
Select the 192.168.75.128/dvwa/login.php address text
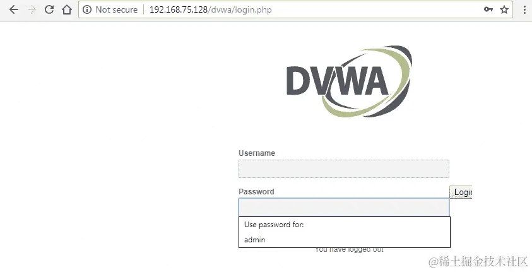pyautogui.click(x=210, y=9)
